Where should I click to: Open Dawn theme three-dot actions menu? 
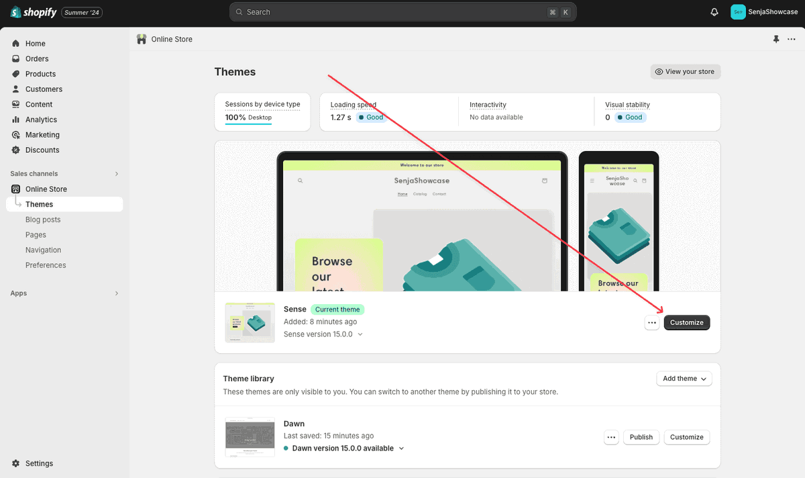tap(611, 437)
